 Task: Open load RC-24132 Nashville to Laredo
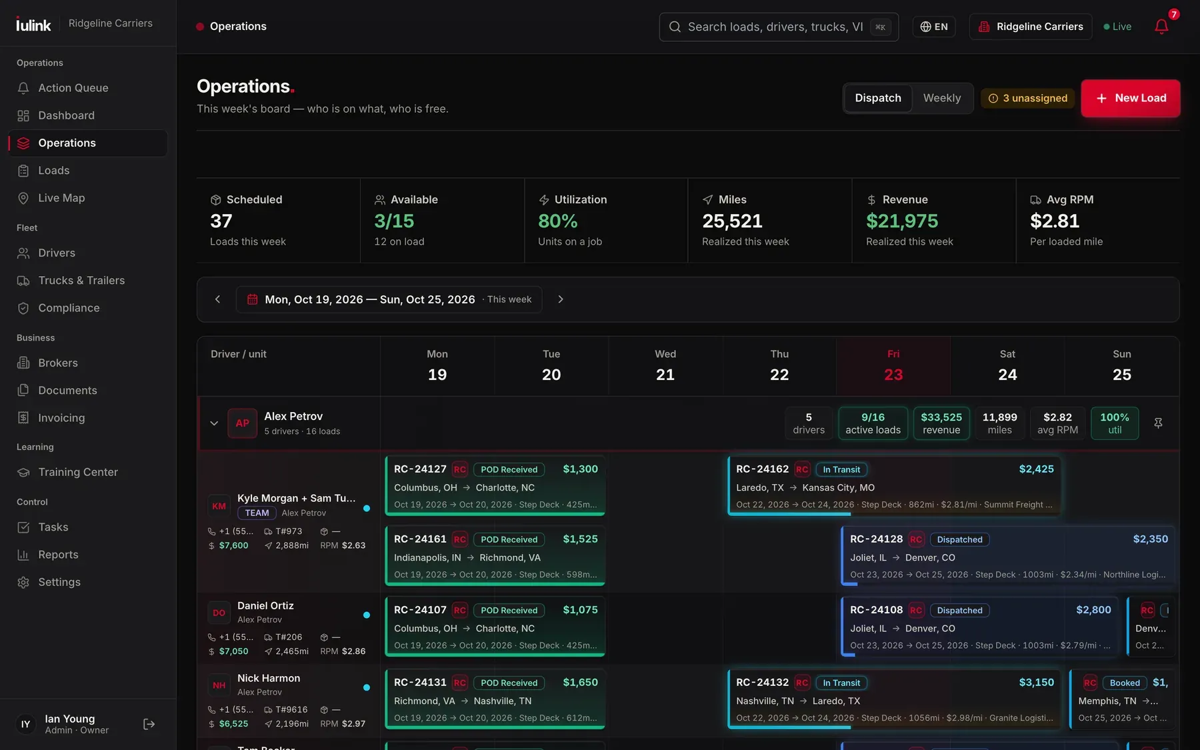coord(894,699)
